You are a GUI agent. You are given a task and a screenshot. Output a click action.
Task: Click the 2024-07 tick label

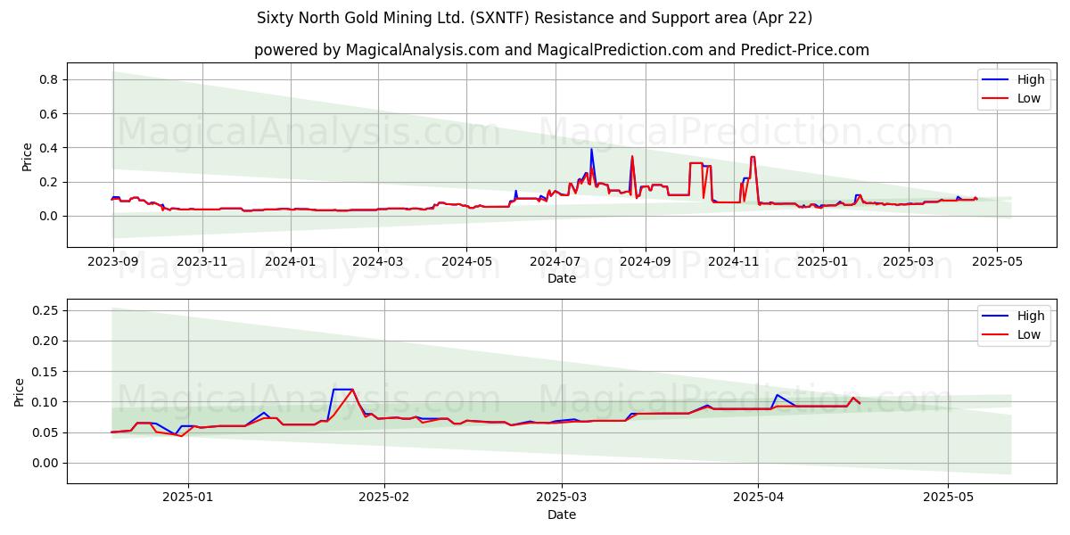[x=556, y=261]
